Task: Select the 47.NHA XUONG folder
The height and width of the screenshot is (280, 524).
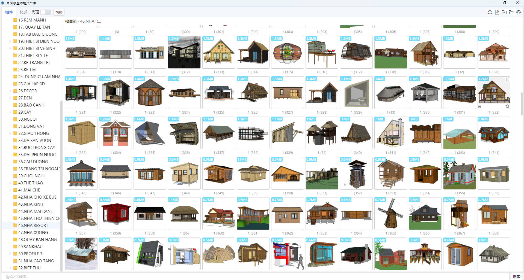Action: click(x=33, y=233)
